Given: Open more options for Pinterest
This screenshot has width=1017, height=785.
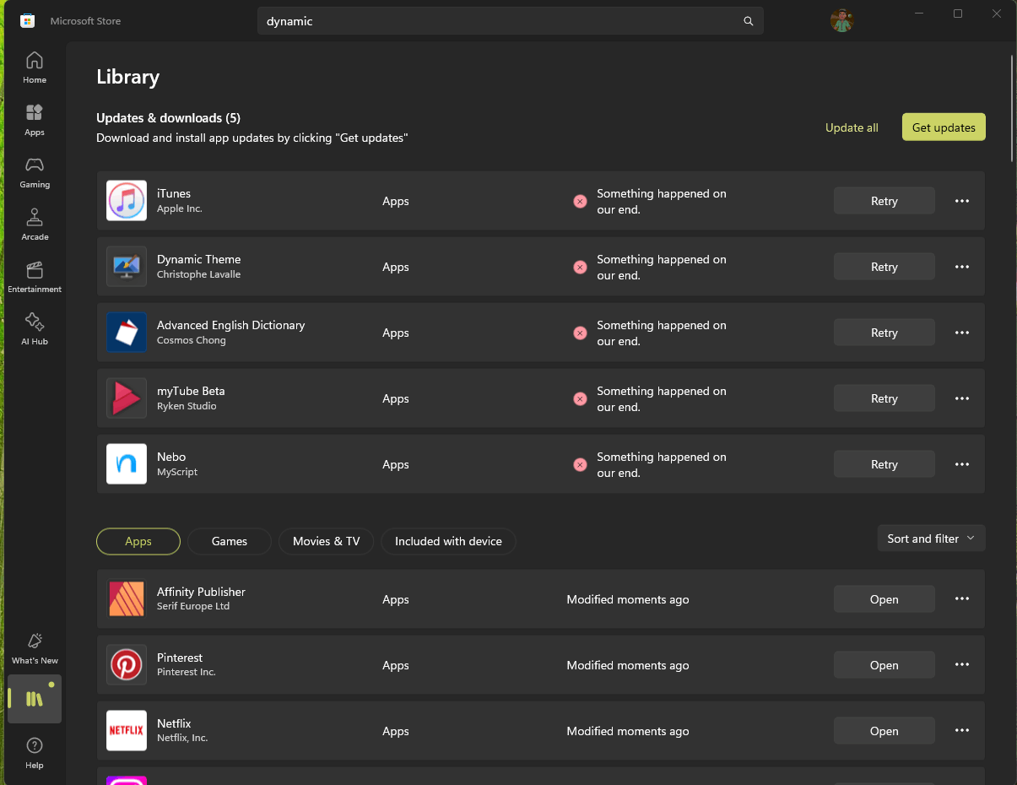Looking at the screenshot, I should click(x=962, y=665).
